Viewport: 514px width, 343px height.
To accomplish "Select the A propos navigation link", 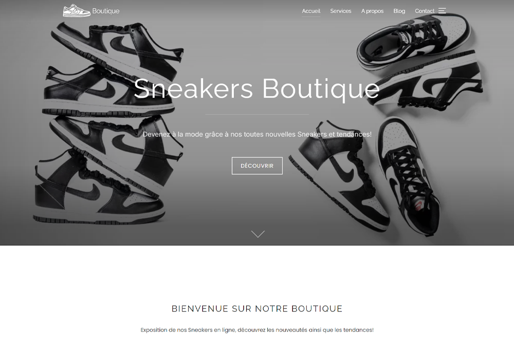I will [372, 11].
